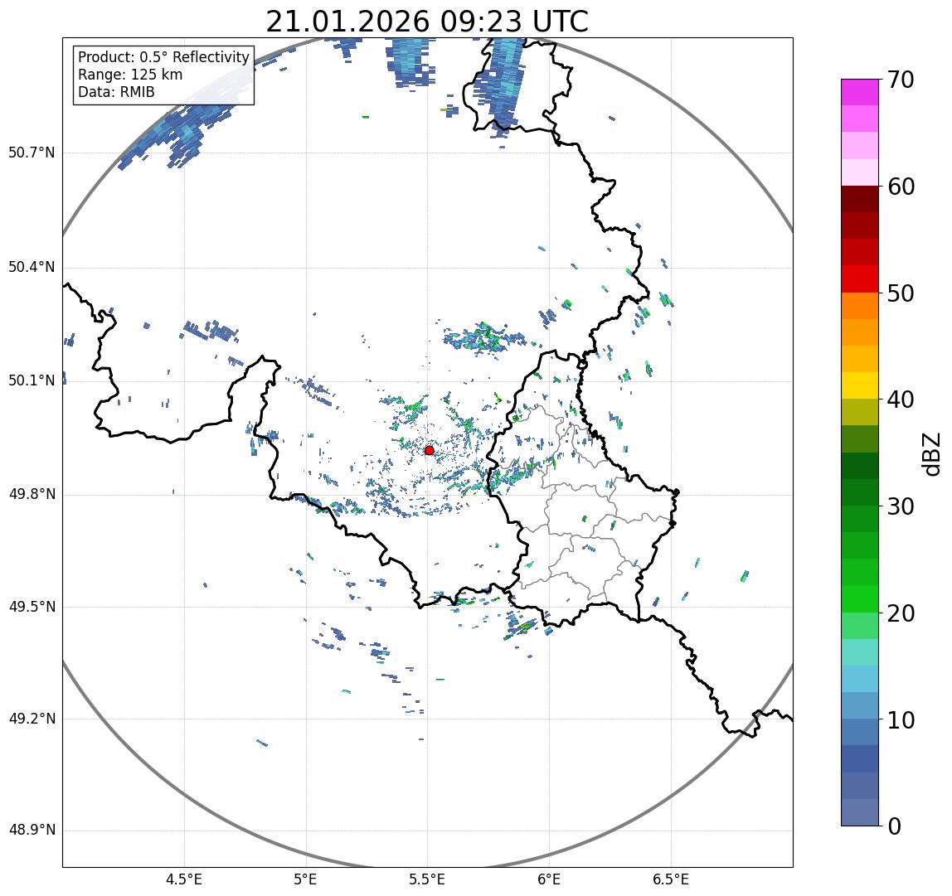The image size is (952, 896).
Task: Pick the dark maroon swatch just below 60 dBZ
Action: [860, 199]
